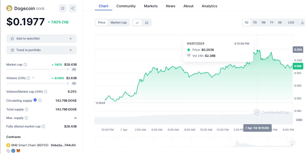Click the 7 Apr '24 16:15:00 time label
This screenshot has height=154, width=305.
coord(257,128)
